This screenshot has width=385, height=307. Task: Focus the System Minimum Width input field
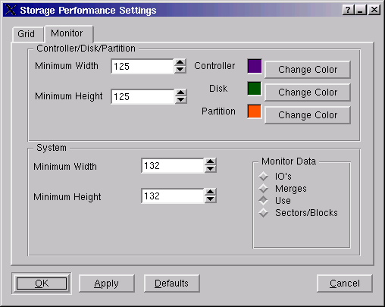pos(173,166)
